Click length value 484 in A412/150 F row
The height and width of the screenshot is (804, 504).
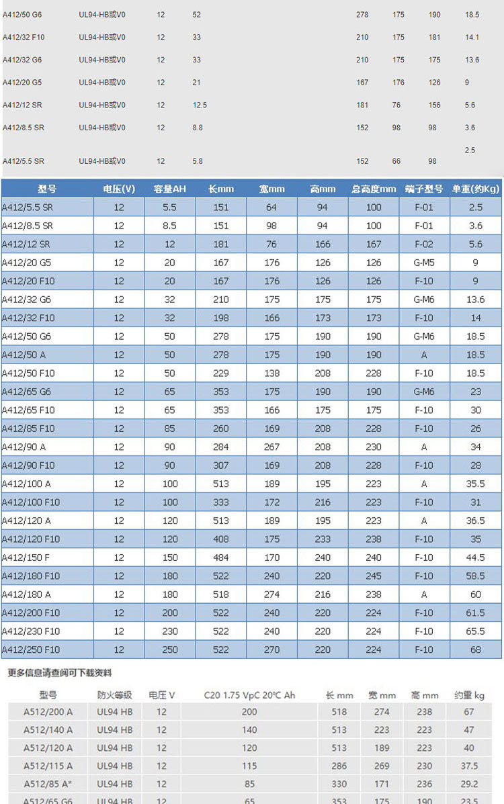220,558
